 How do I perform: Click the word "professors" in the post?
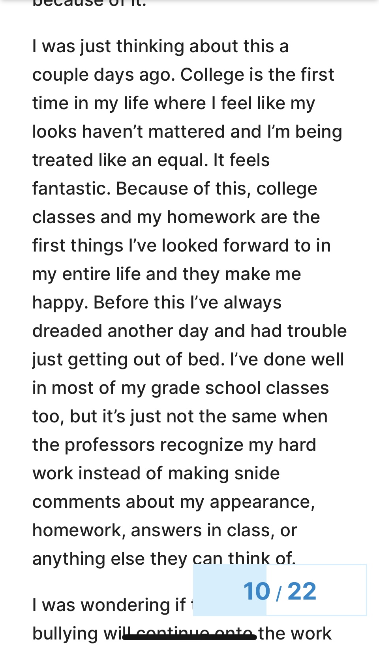coord(109,445)
